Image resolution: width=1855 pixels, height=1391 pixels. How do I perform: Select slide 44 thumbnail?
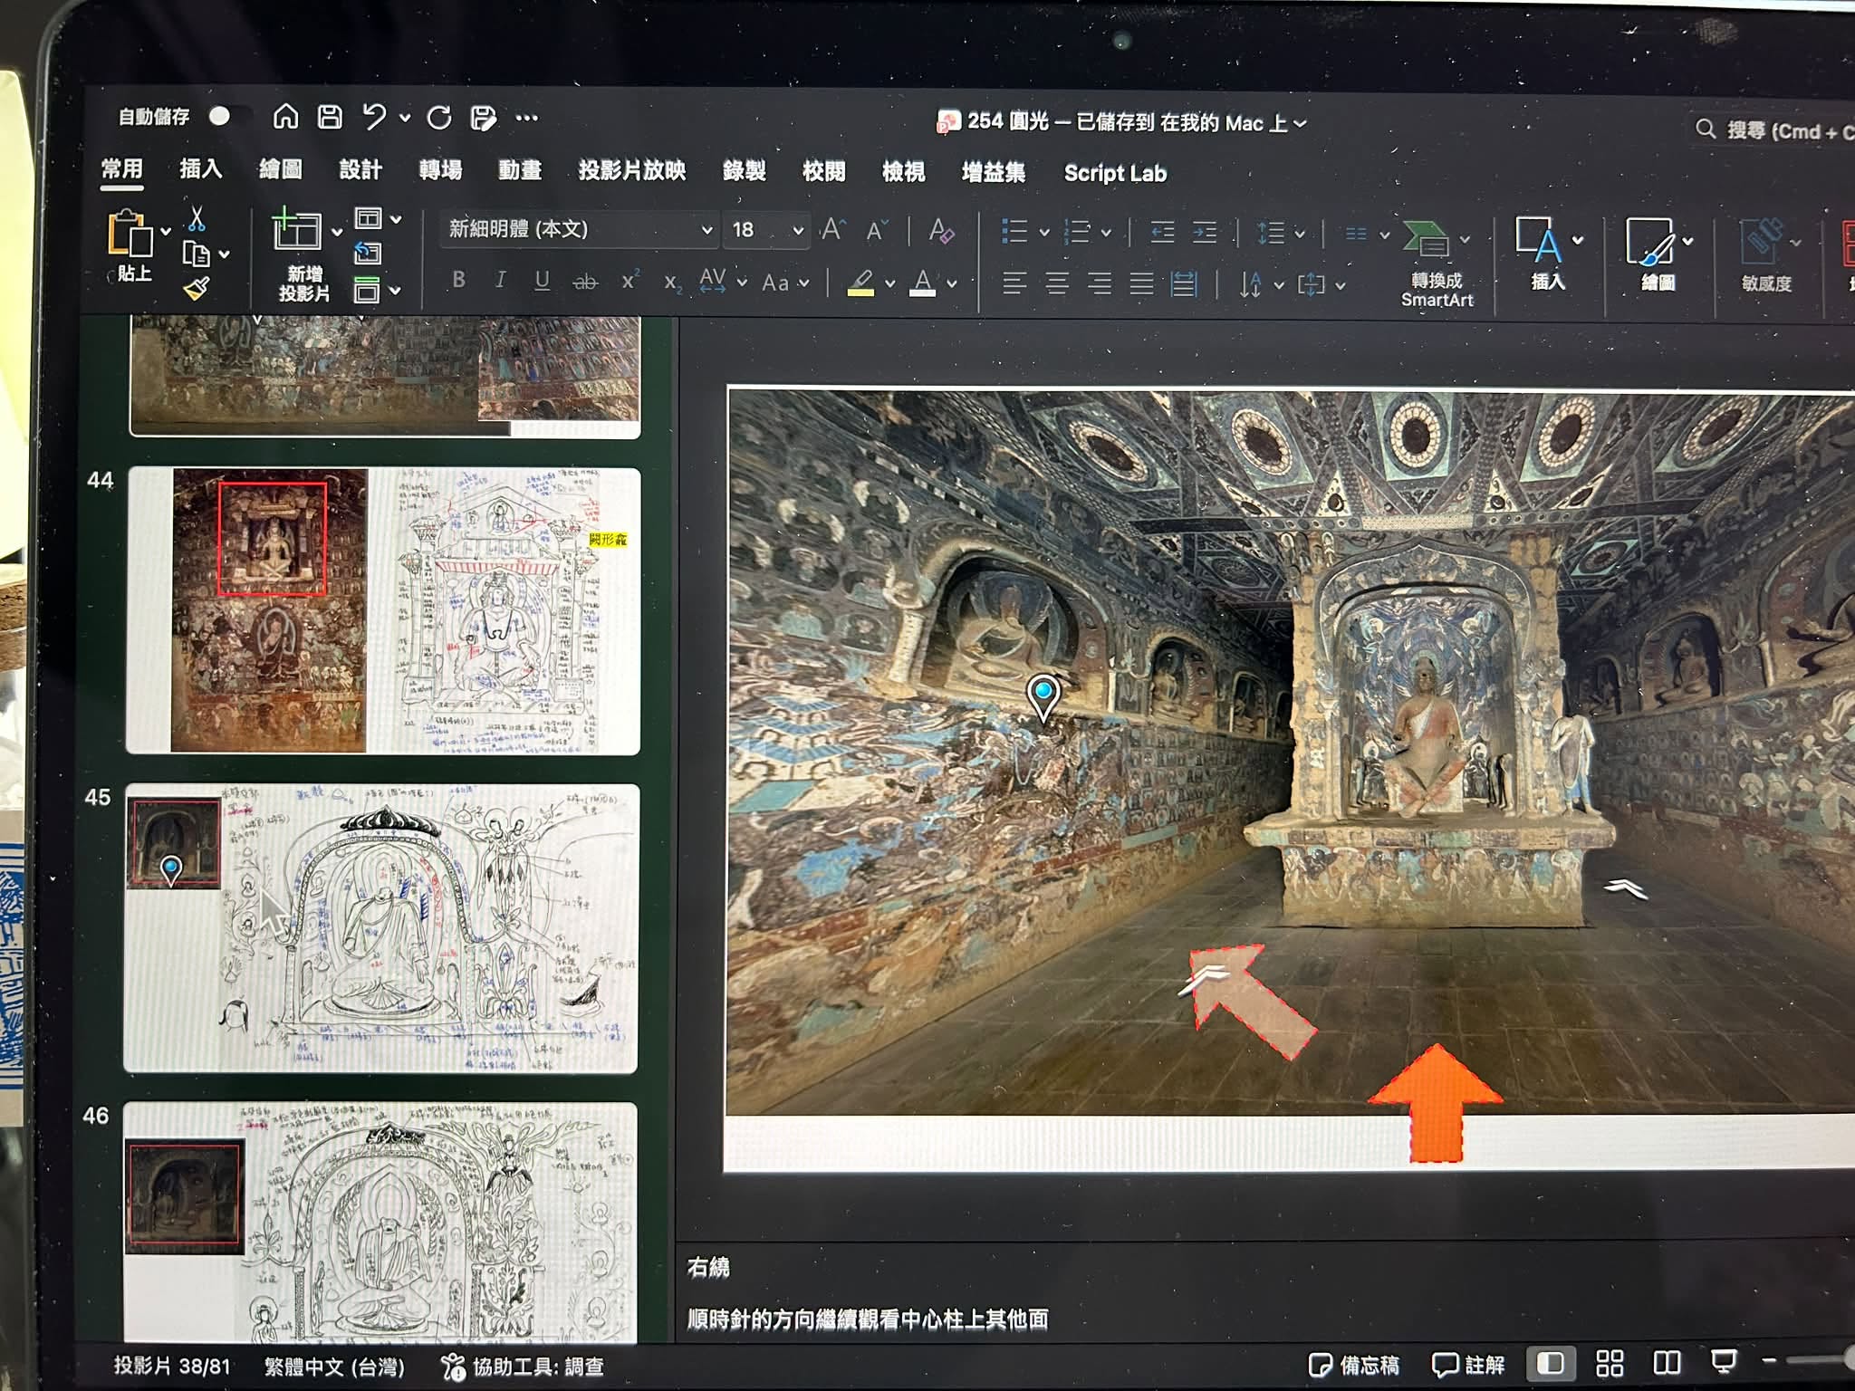pyautogui.click(x=383, y=610)
